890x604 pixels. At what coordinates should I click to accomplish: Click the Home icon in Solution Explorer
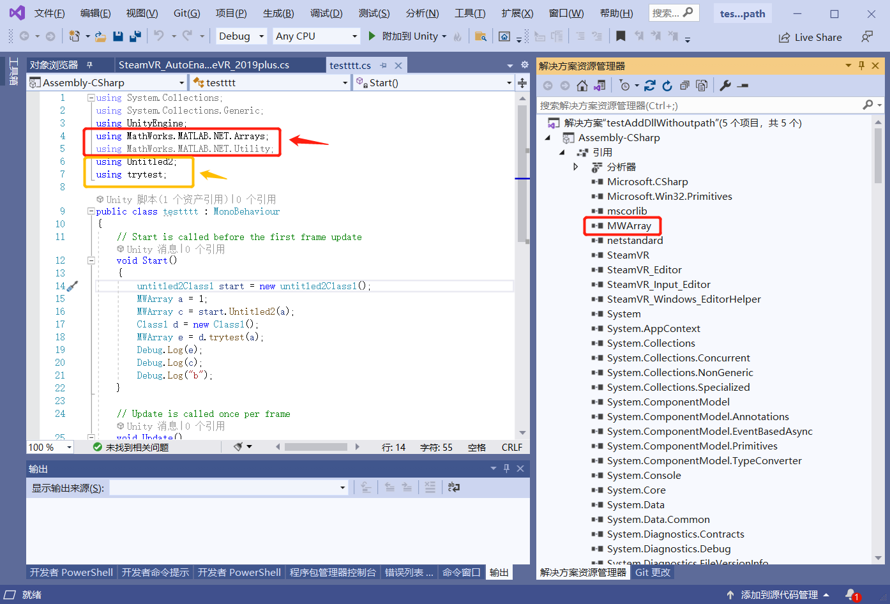pos(582,86)
